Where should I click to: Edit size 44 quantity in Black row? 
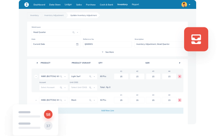click(x=169, y=100)
